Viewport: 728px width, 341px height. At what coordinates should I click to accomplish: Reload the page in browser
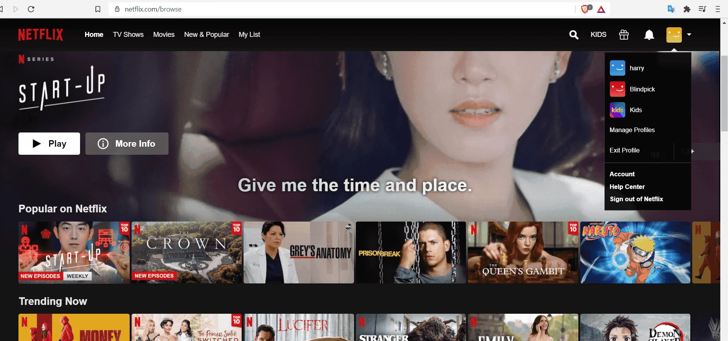(x=31, y=9)
